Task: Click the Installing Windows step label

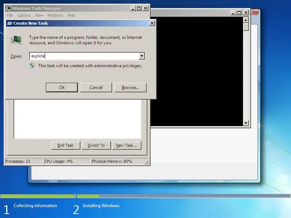Action: (x=101, y=206)
